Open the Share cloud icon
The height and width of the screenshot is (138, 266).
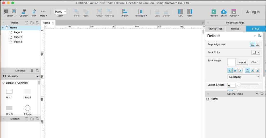click(x=223, y=12)
